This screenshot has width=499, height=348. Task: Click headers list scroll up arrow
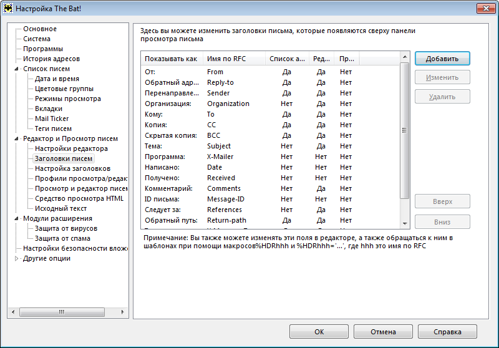tap(405, 57)
